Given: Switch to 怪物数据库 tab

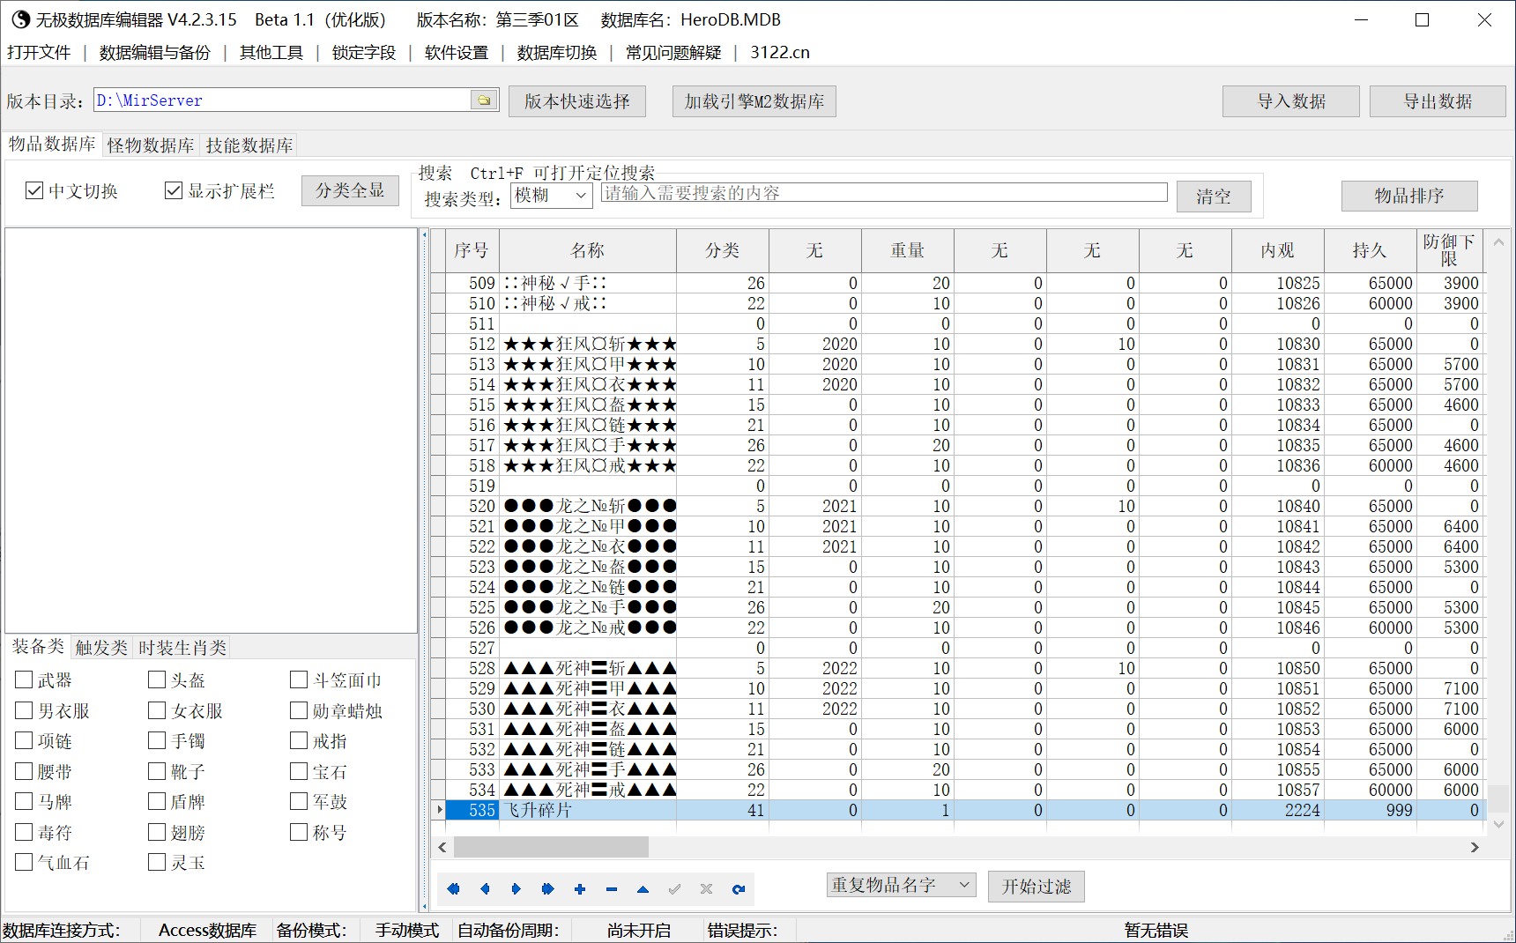Looking at the screenshot, I should 151,145.
